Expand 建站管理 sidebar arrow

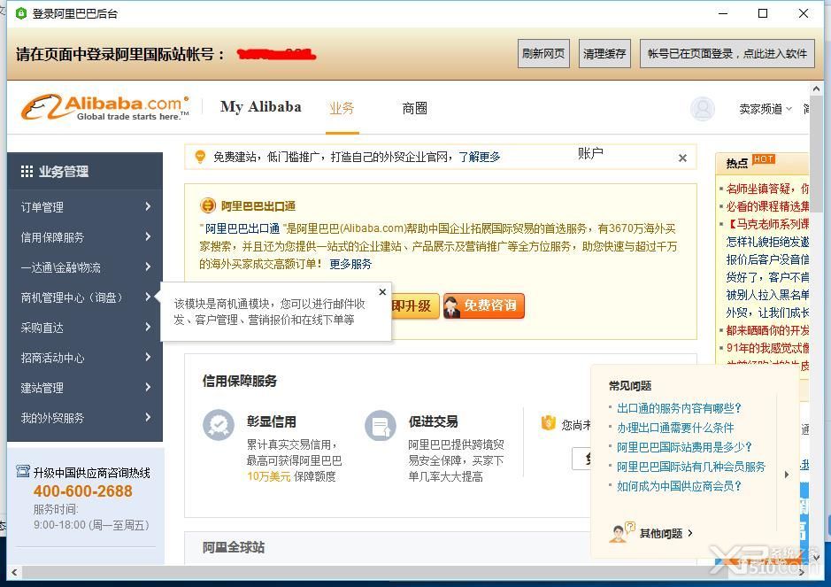pos(148,387)
